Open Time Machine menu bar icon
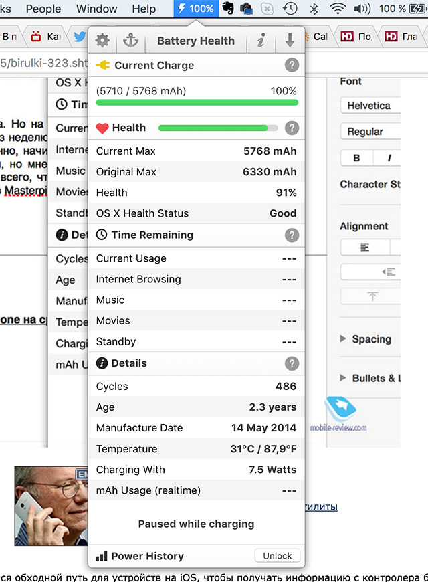Viewport: 428px width, 582px height. tap(290, 9)
